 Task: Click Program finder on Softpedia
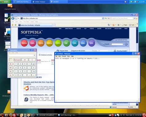click(x=62, y=51)
